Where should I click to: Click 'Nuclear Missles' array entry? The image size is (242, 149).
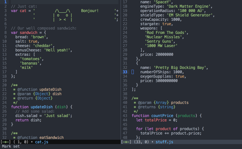(164, 37)
